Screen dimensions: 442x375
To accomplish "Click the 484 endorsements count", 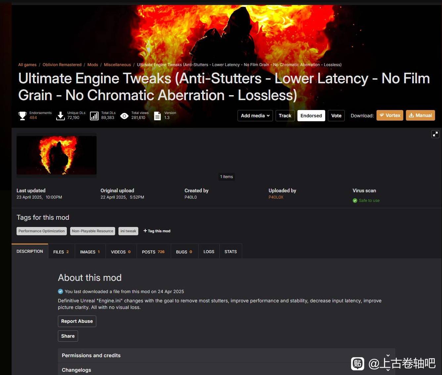I will [33, 118].
